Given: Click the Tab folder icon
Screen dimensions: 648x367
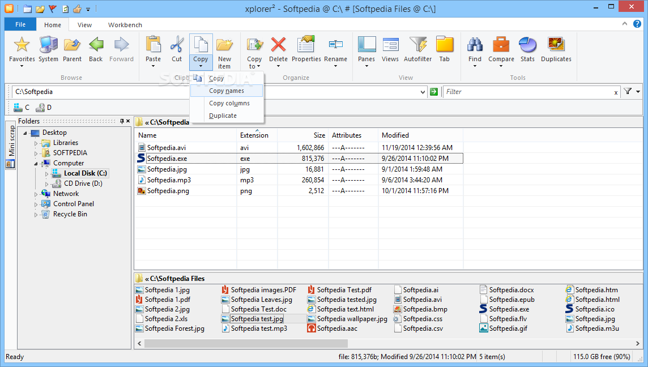Looking at the screenshot, I should point(445,45).
